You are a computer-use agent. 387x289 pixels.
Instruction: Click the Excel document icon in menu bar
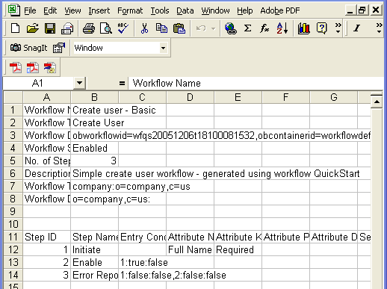[13, 10]
